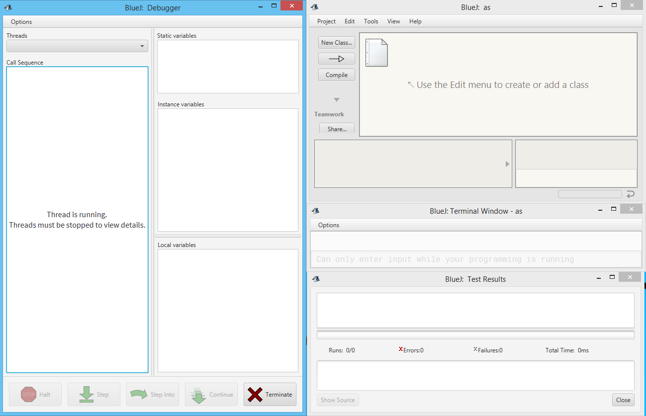
Task: Click the Halt stop-sign button
Action: pos(35,394)
